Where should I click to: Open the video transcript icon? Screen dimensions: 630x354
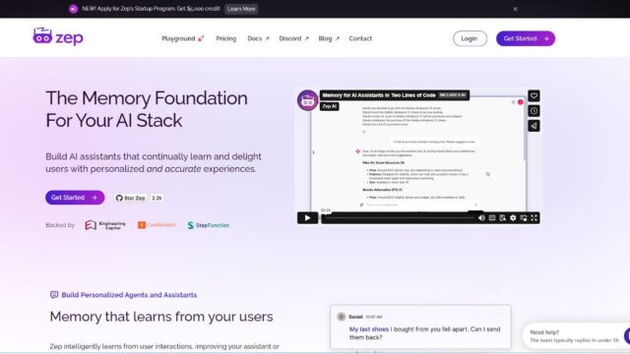tap(503, 218)
